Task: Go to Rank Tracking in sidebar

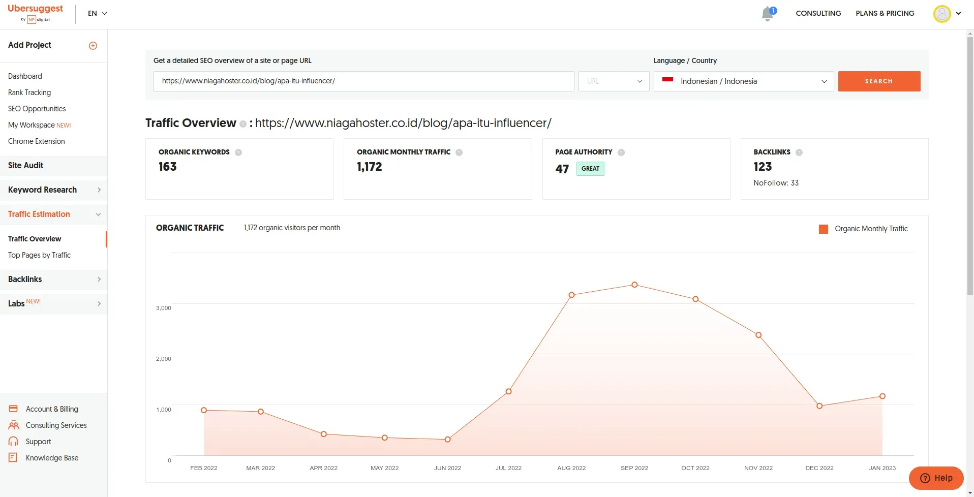Action: point(29,92)
